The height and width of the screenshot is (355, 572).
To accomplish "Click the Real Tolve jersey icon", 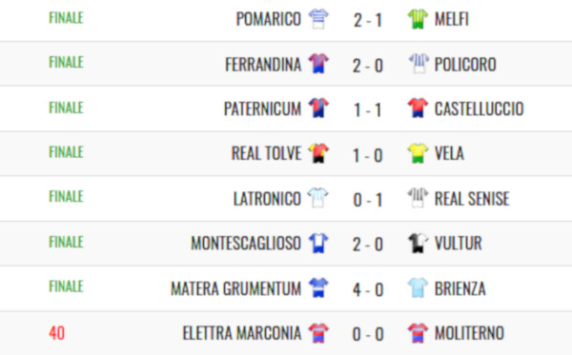I will [318, 153].
